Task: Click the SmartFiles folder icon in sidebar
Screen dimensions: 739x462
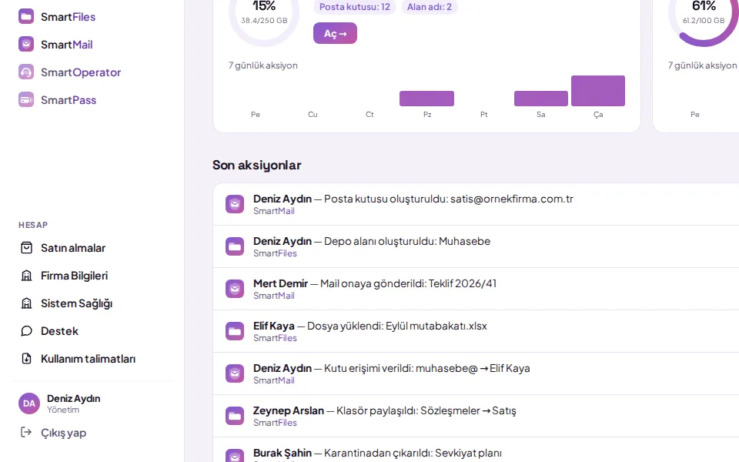Action: (x=26, y=16)
